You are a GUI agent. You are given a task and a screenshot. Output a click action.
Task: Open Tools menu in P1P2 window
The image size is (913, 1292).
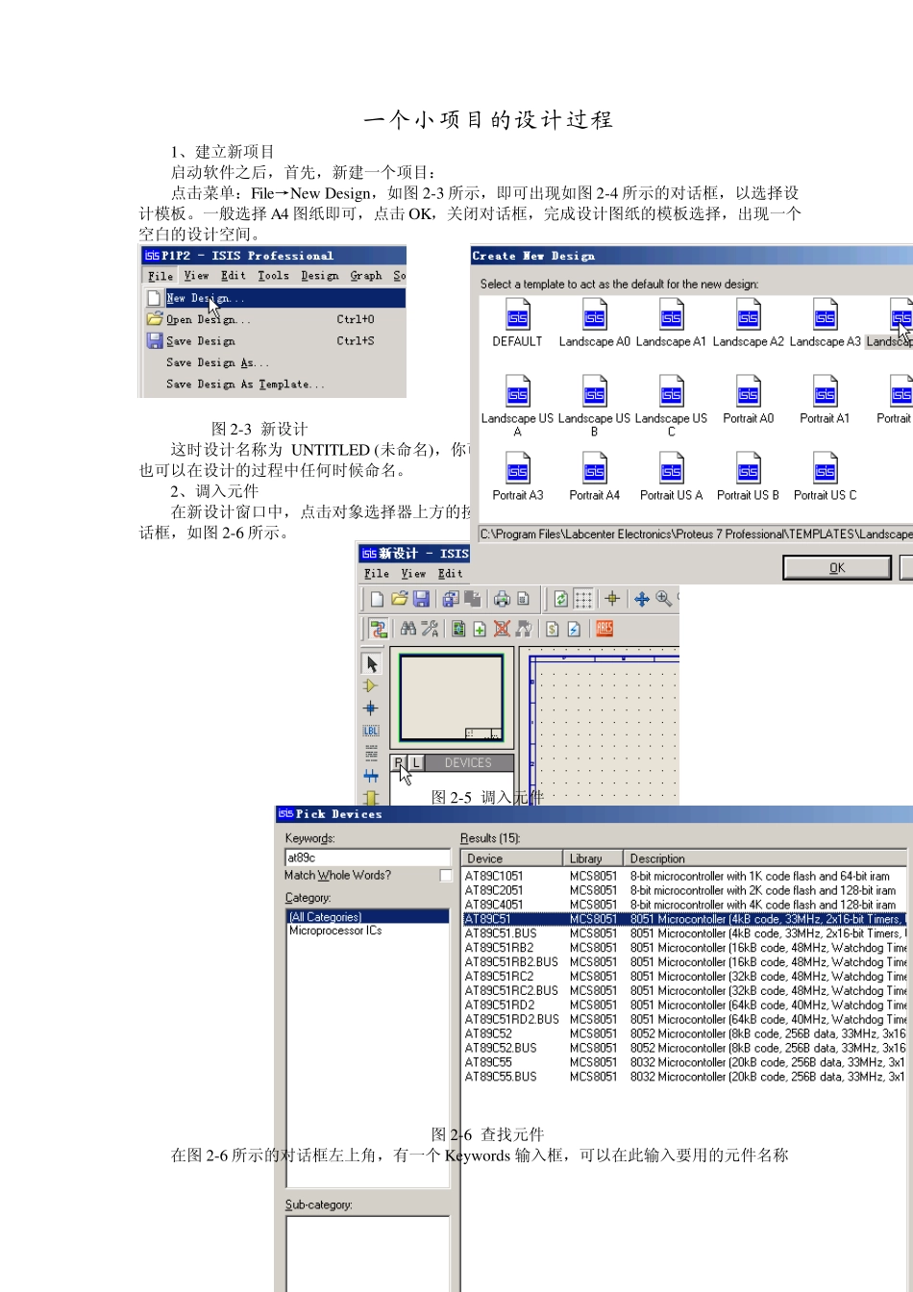(273, 276)
